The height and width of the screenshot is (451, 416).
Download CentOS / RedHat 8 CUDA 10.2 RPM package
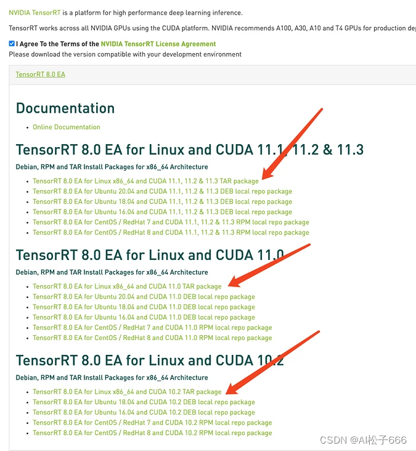coord(152,433)
